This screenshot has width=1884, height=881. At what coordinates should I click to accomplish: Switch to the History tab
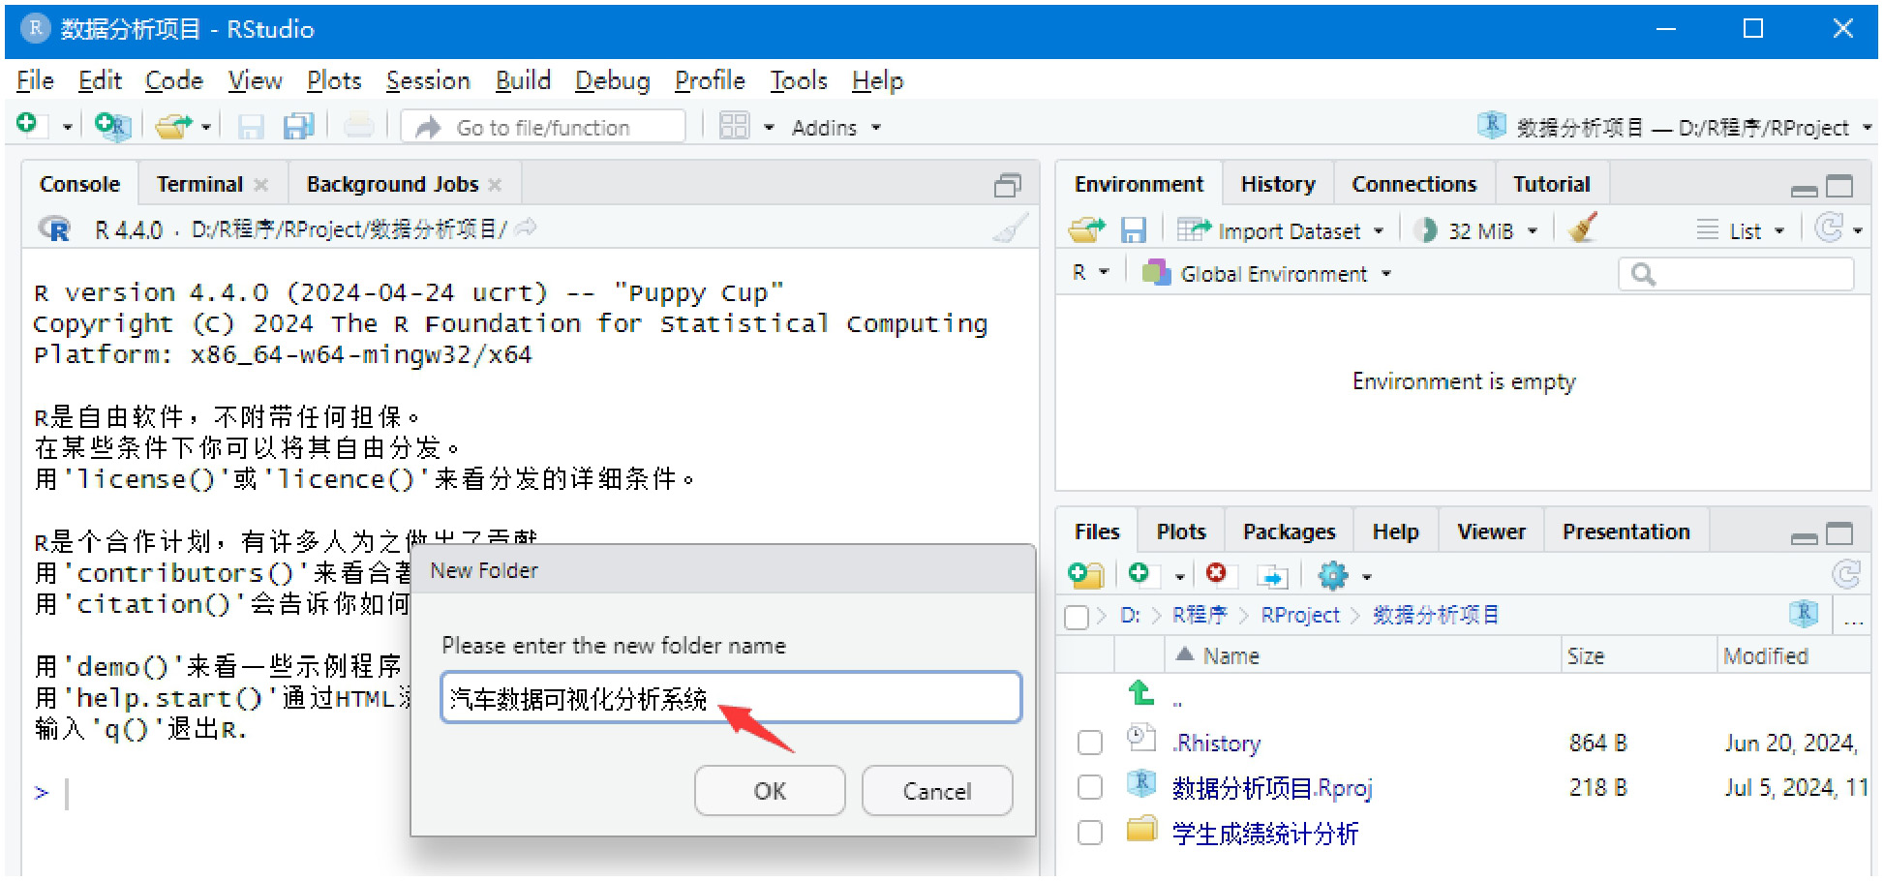pos(1278,184)
